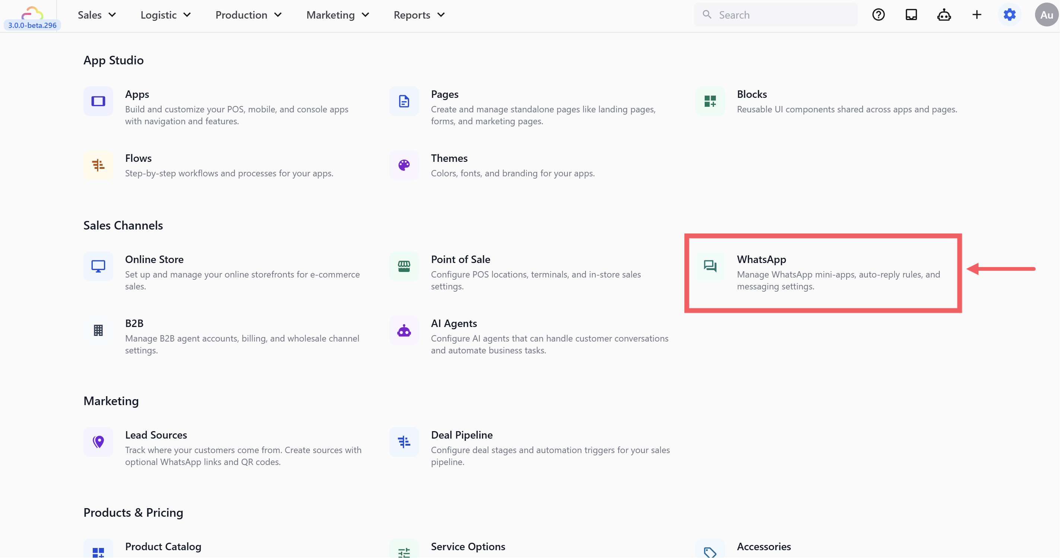This screenshot has width=1060, height=558.
Task: Open the Reports top menu
Action: [419, 15]
